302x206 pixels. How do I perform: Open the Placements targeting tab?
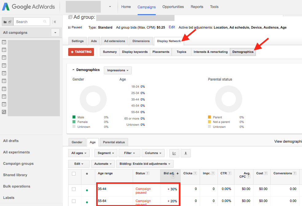coord(161,52)
